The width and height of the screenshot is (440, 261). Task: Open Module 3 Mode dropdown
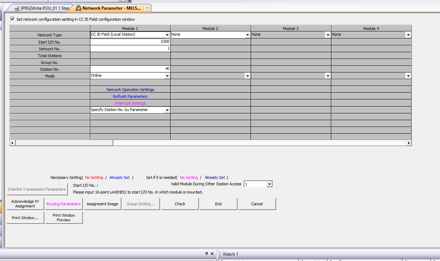coord(328,76)
